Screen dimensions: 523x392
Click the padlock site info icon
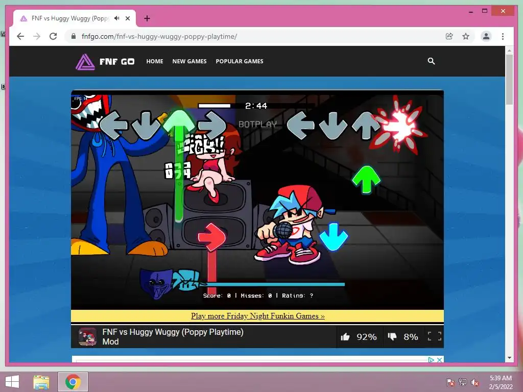tap(74, 36)
